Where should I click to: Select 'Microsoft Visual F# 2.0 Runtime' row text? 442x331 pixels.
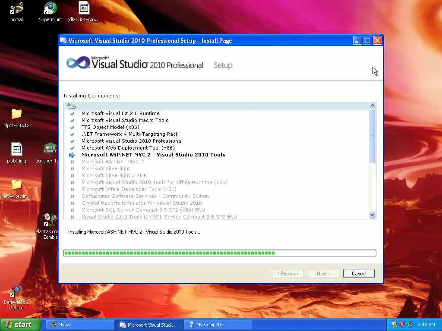pyautogui.click(x=120, y=113)
